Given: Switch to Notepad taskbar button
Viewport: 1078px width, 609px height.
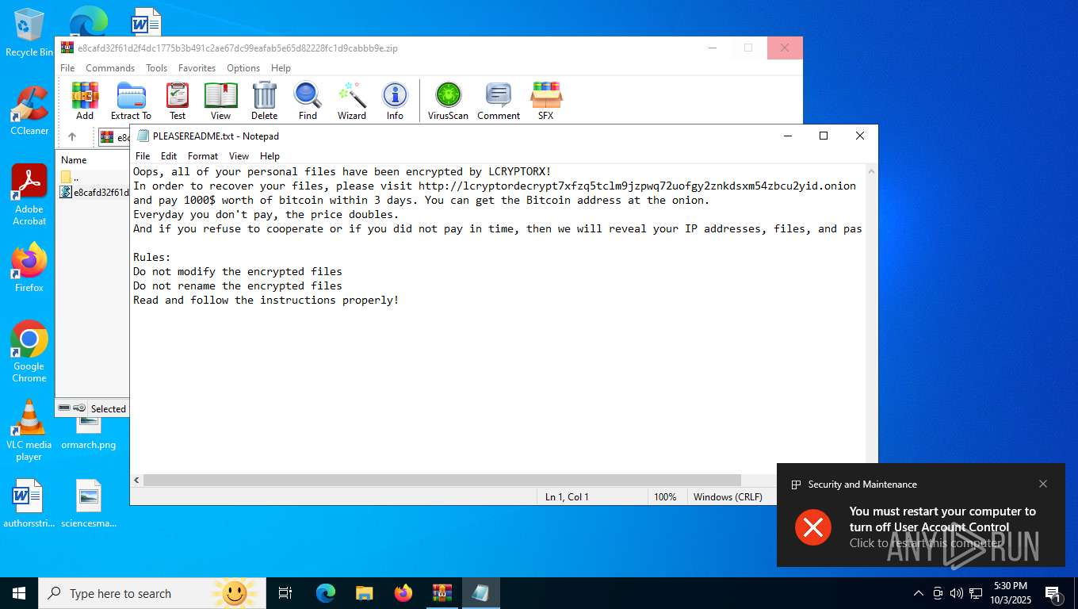Looking at the screenshot, I should pos(481,593).
